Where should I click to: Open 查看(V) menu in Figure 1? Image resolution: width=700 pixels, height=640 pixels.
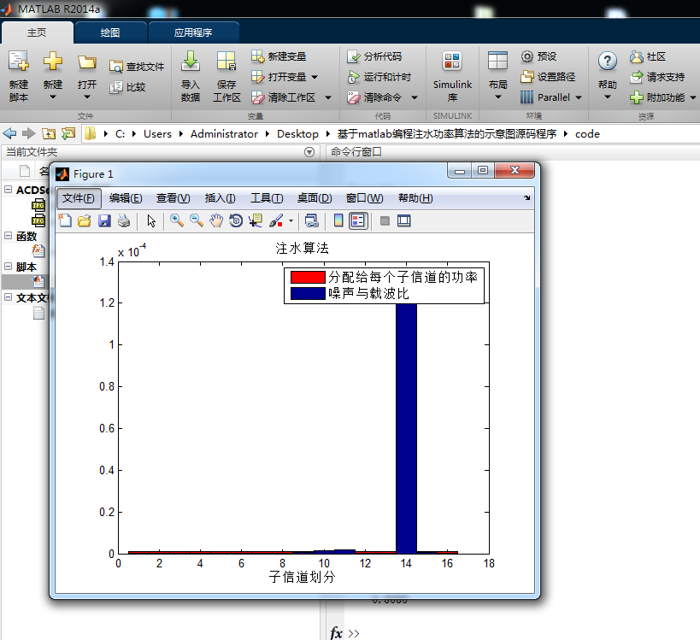(174, 198)
